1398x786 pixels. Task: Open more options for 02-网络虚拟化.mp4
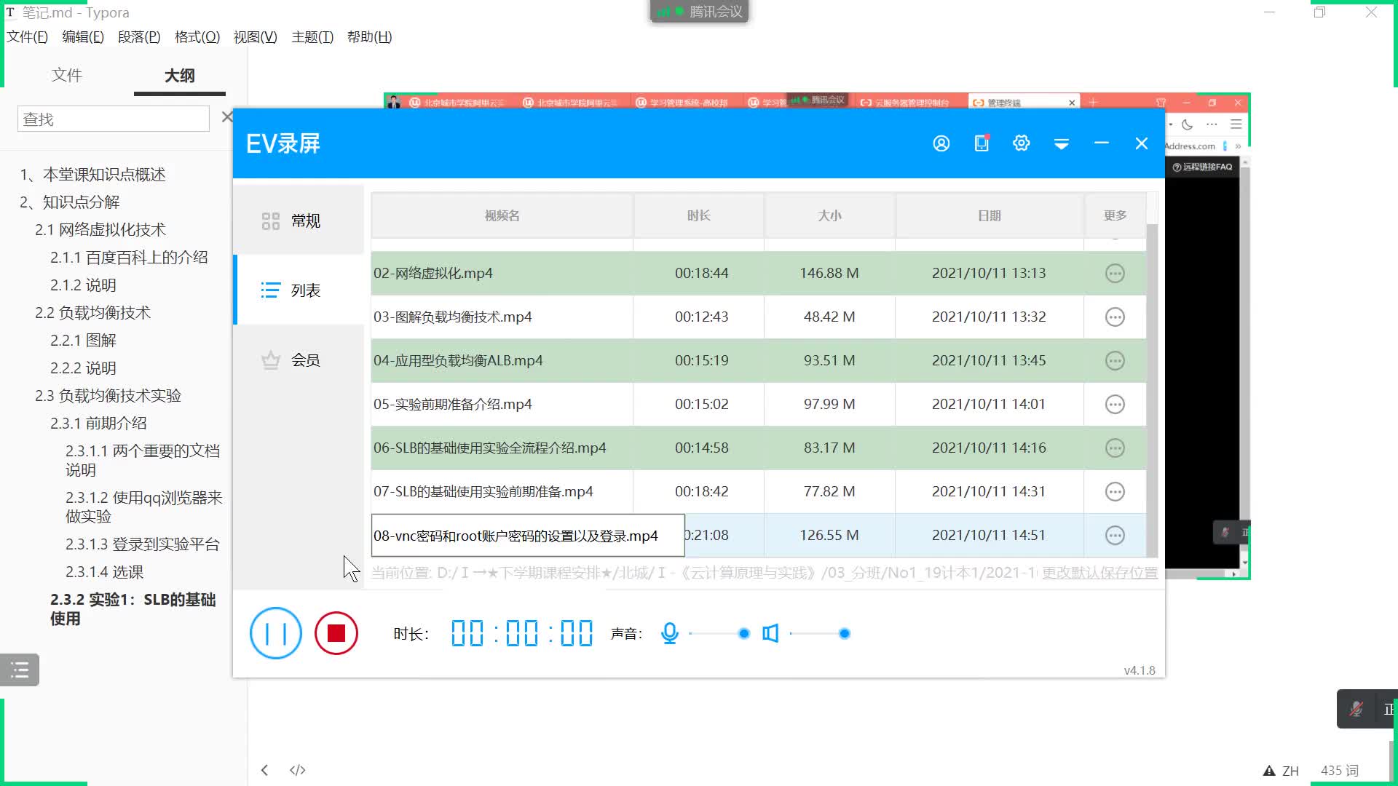[x=1115, y=273]
